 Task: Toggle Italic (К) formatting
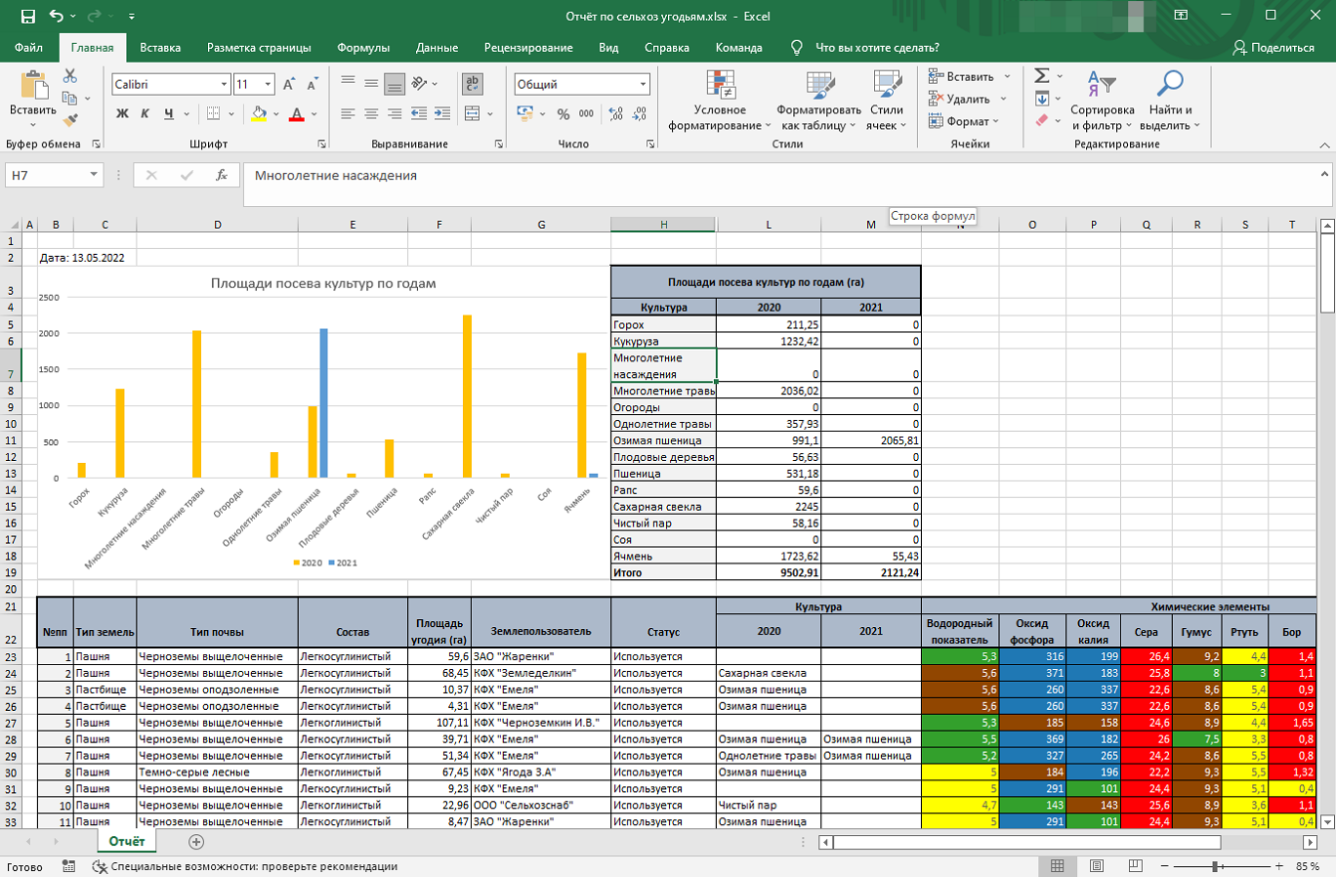pos(145,114)
